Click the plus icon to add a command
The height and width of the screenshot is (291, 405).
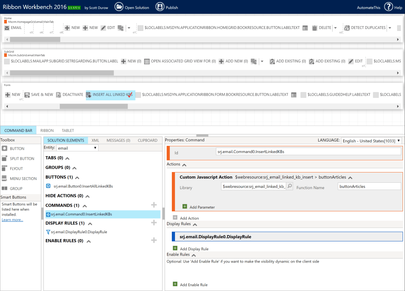pyautogui.click(x=154, y=205)
